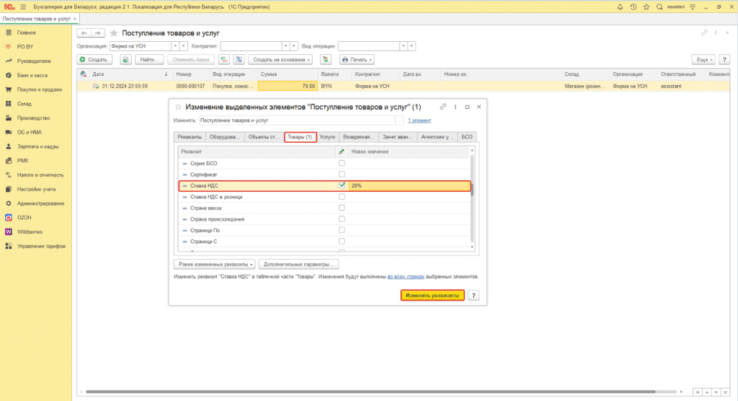The image size is (738, 401).
Task: Switch to the Услуги tab
Action: pyautogui.click(x=327, y=136)
